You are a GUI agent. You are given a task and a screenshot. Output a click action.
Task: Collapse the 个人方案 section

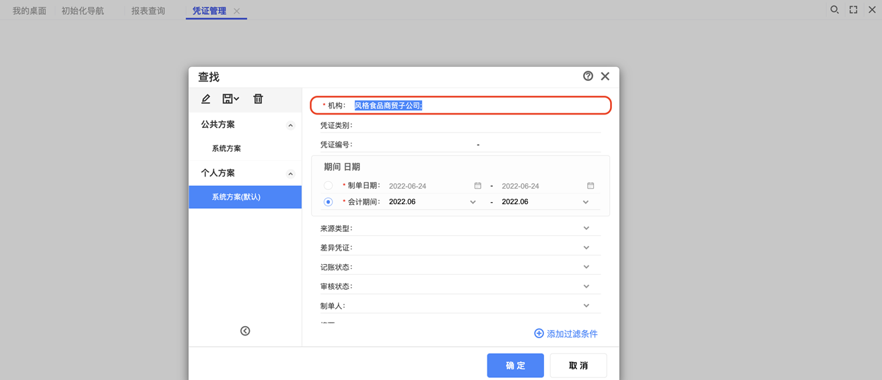coord(291,174)
